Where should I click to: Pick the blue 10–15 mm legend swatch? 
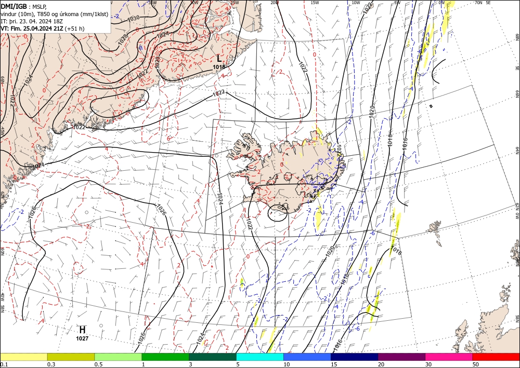307,357
